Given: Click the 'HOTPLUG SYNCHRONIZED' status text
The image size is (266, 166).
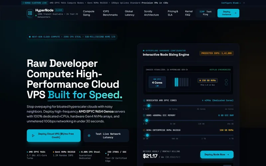Looking at the screenshot, I should pos(220,70).
